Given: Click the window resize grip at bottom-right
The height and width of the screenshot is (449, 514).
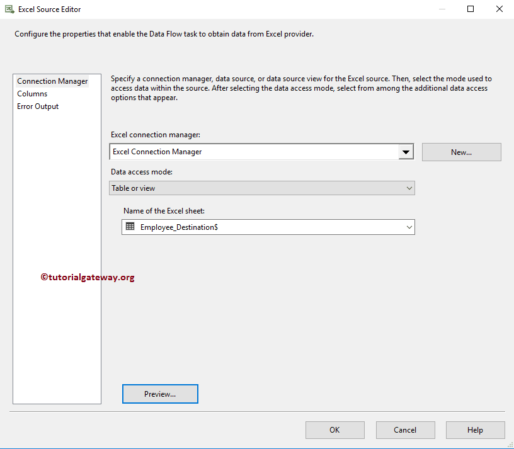Looking at the screenshot, I should pyautogui.click(x=510, y=445).
